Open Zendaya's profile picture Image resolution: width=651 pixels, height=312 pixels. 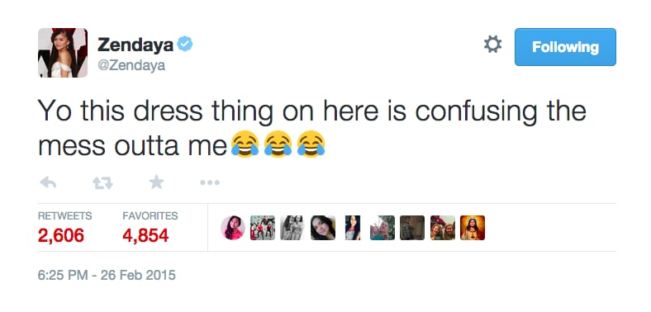point(63,53)
